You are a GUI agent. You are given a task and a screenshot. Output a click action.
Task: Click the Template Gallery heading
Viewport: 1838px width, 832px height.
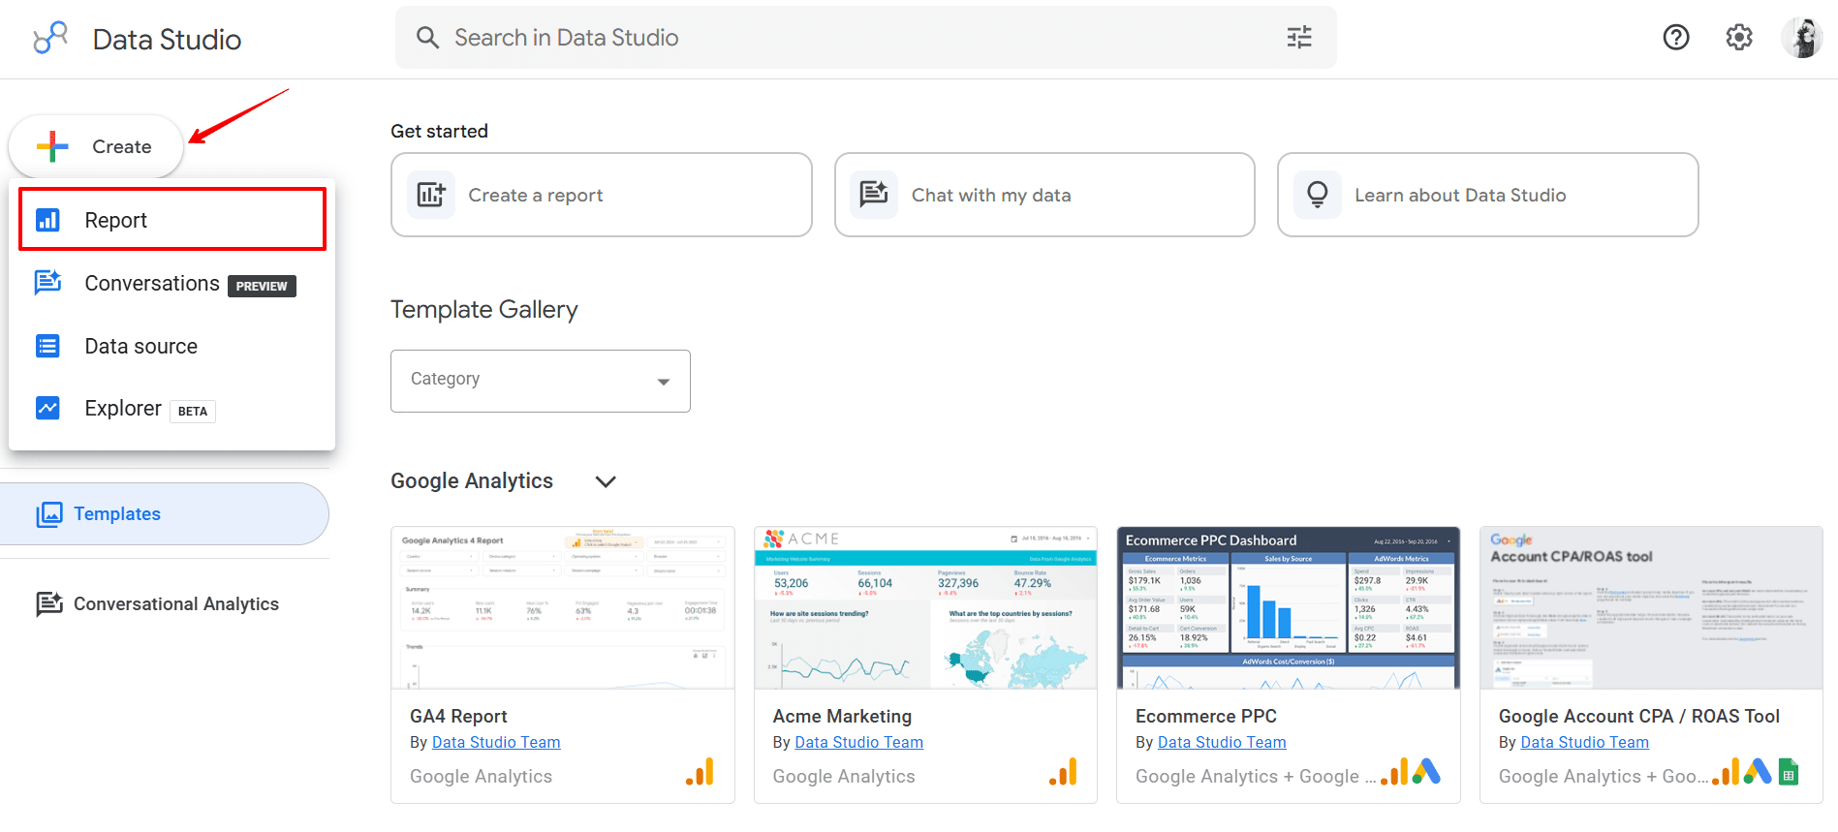(x=484, y=310)
